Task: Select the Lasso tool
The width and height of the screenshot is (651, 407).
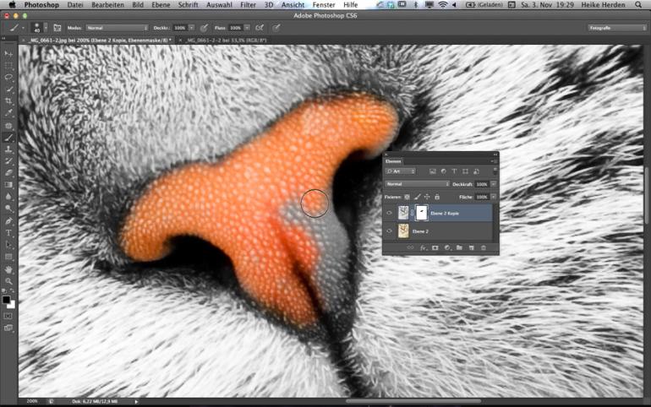Action: [8, 77]
